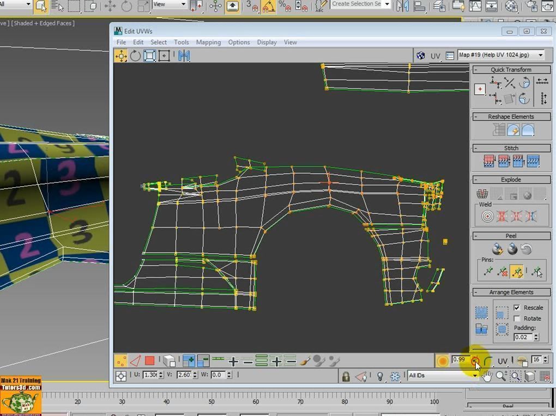Click the Pack Together icon beside Rescale

pyautogui.click(x=501, y=313)
